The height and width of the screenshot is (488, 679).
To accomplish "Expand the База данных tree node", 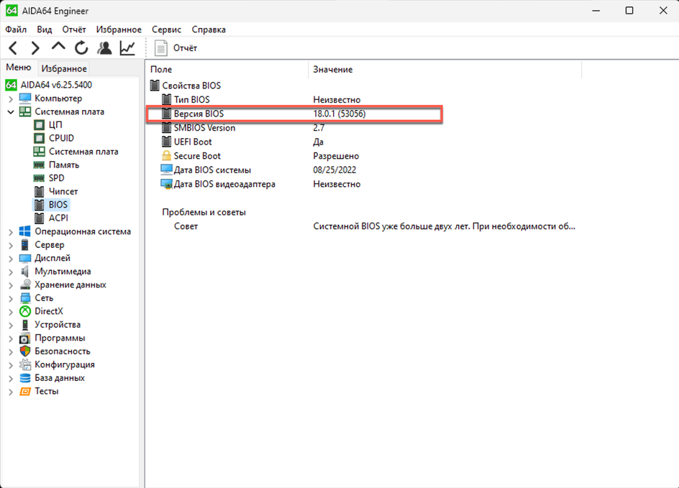I will pyautogui.click(x=11, y=379).
